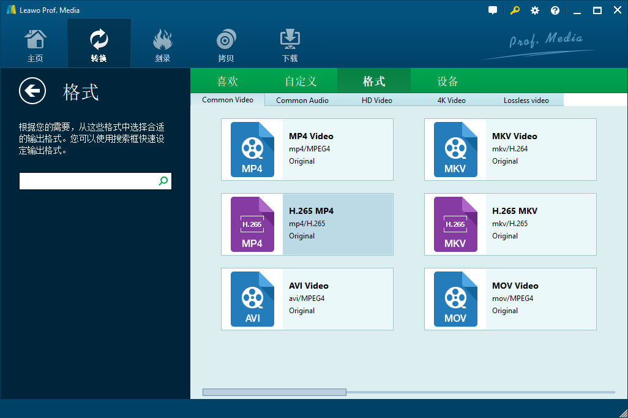Click the scrollbar track right of thumb

[480, 392]
